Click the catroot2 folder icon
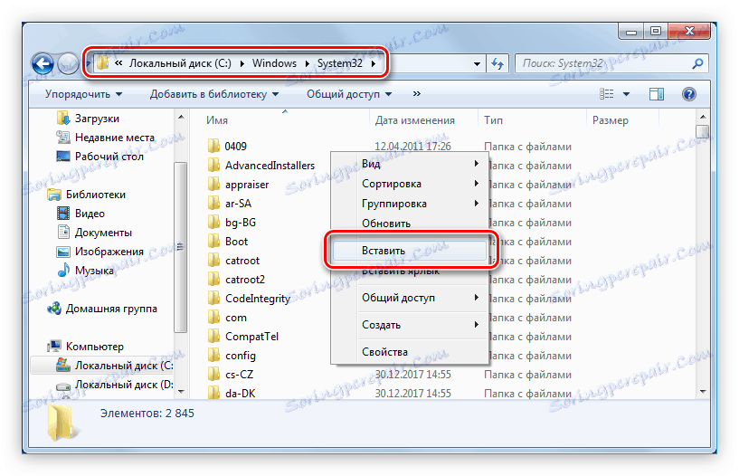This screenshot has width=739, height=476. point(214,280)
